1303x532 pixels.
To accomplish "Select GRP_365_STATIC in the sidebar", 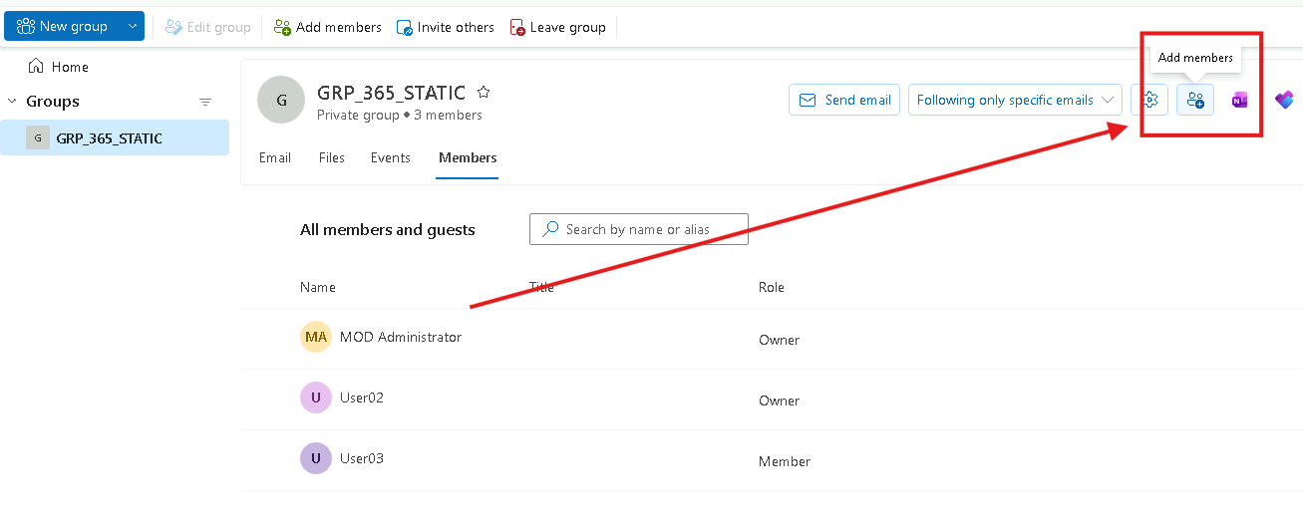I will tap(115, 138).
